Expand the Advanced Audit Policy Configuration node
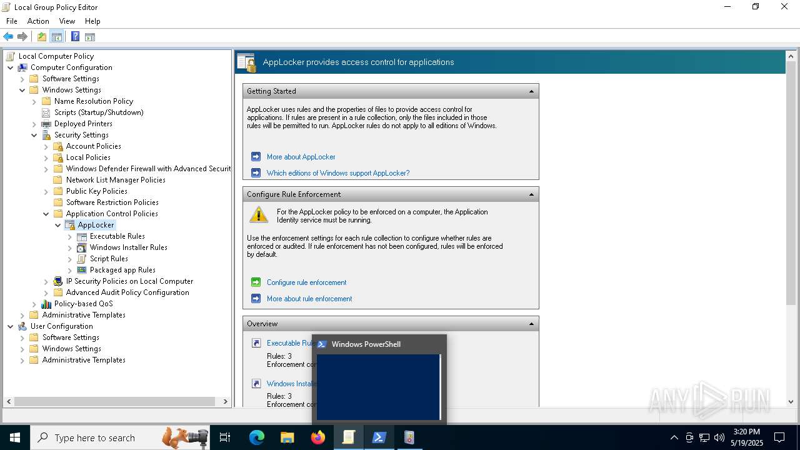Image resolution: width=800 pixels, height=450 pixels. coord(46,292)
